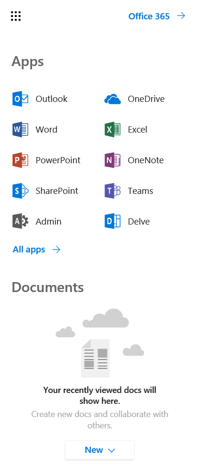The image size is (203, 476).
Task: Click the Outlook label
Action: pos(51,99)
